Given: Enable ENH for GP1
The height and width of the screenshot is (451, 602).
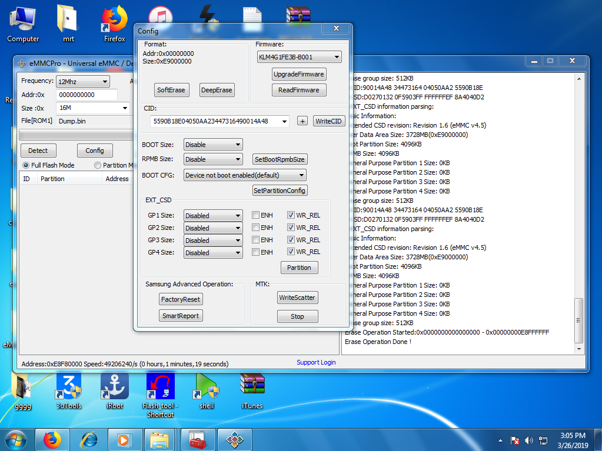Looking at the screenshot, I should (x=256, y=215).
